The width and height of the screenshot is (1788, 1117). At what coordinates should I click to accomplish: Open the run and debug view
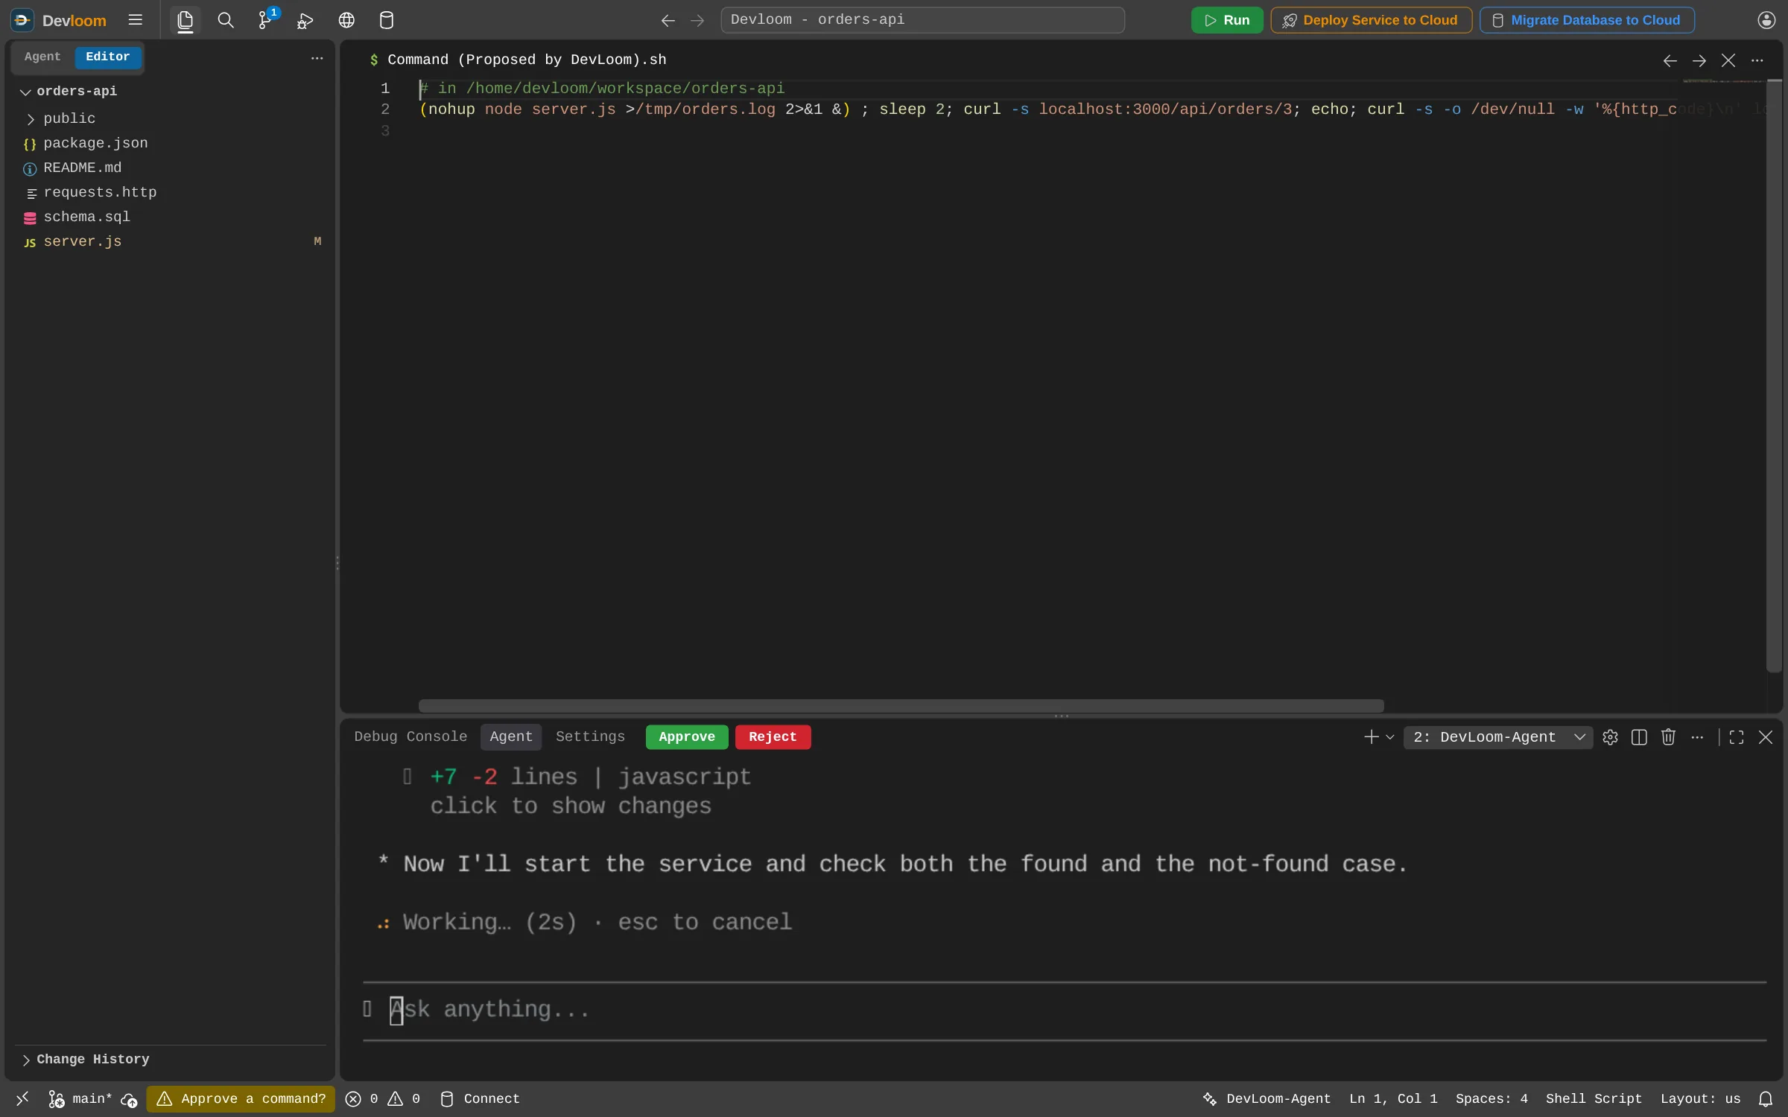pos(305,20)
